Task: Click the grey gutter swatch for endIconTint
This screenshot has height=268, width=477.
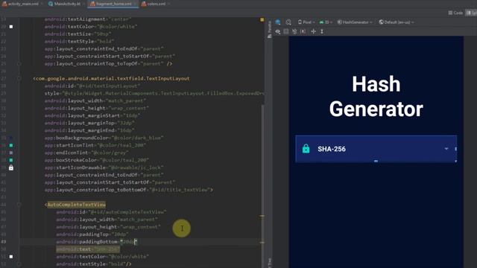Action: (11, 153)
